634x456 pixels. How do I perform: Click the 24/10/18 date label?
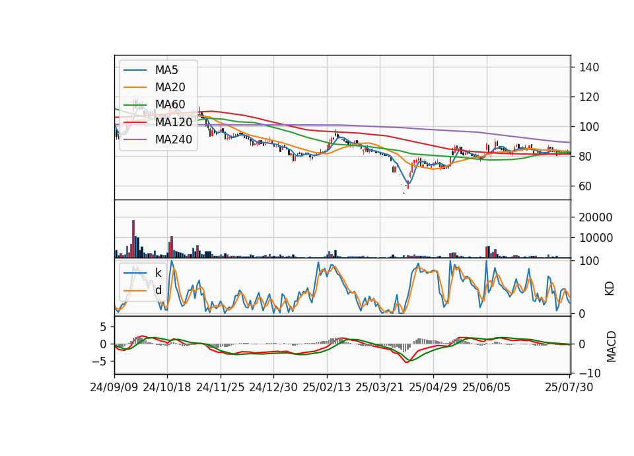pos(167,387)
